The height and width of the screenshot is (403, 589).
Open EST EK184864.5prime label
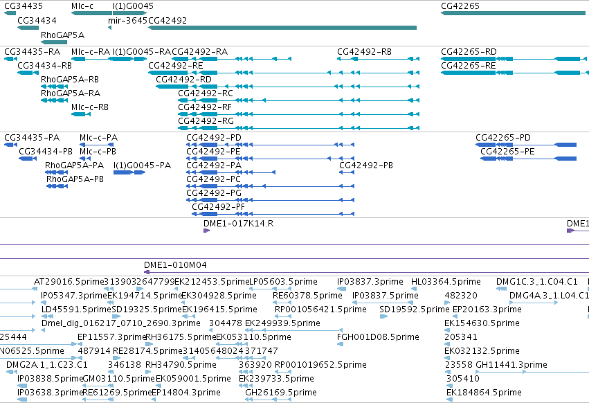pos(484,393)
